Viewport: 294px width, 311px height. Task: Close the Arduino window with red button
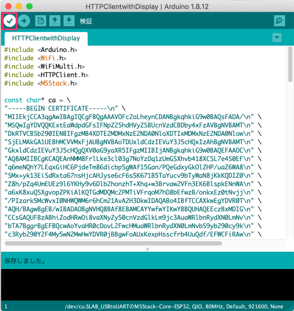[x=8, y=6]
